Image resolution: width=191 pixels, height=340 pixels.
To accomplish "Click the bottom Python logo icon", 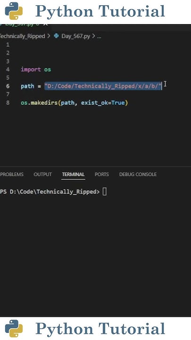I will pyautogui.click(x=14, y=329).
